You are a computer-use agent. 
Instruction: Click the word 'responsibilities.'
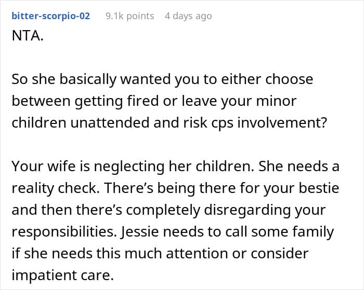point(64,231)
